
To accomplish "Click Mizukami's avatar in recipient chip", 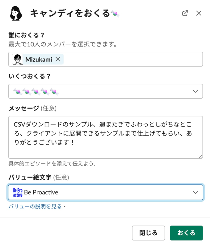I will [18, 59].
